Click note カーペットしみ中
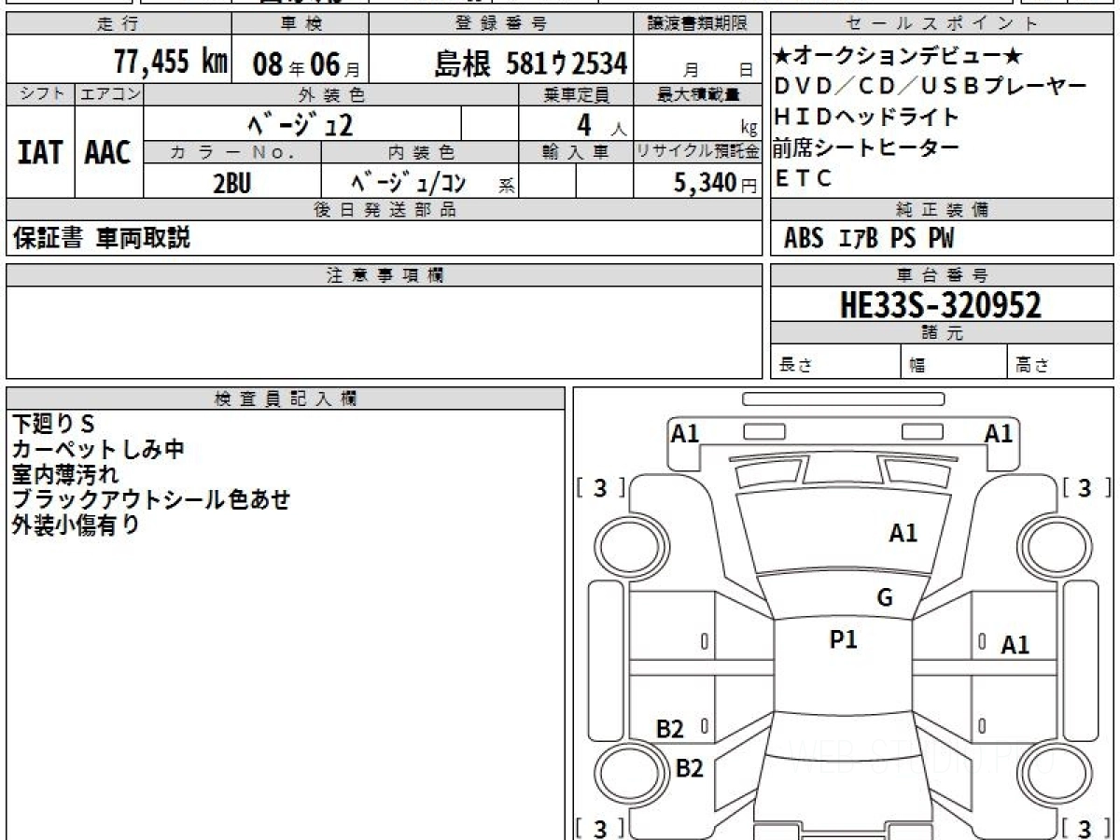Viewport: 1120px width, 840px height. (x=98, y=450)
